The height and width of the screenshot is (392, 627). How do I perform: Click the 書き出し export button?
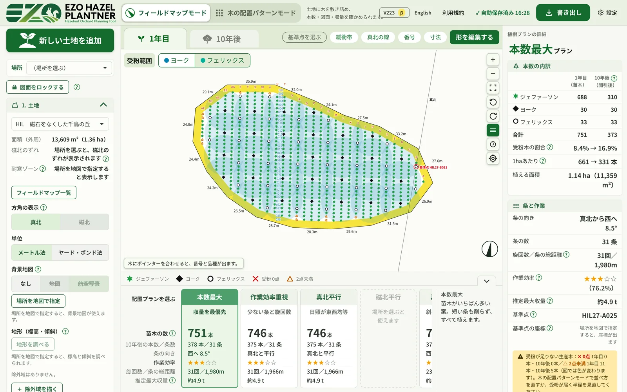point(563,13)
